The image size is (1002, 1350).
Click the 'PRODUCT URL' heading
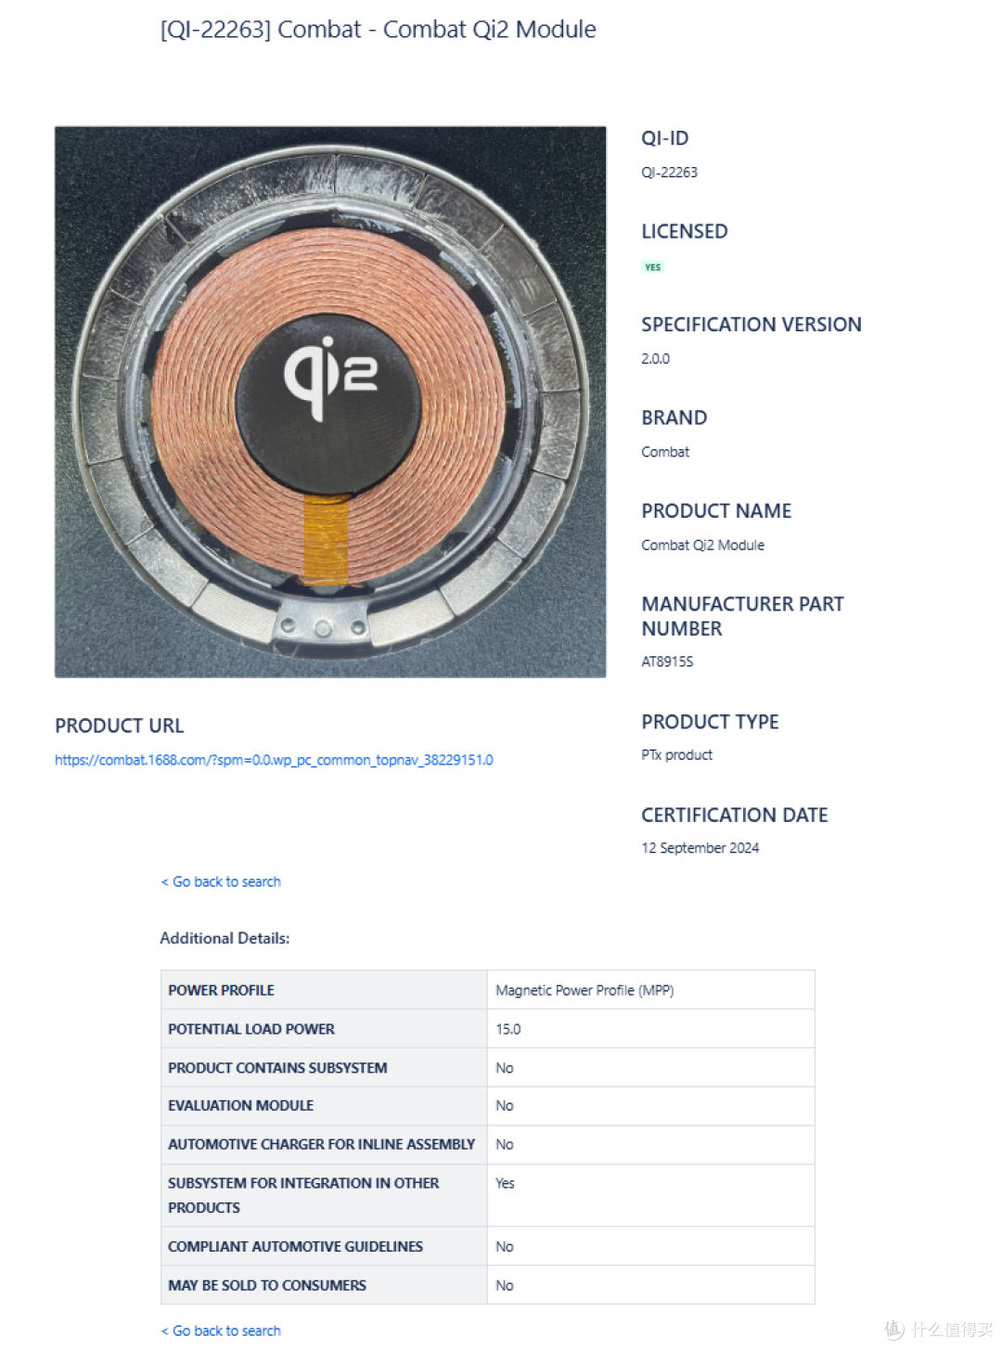click(x=120, y=726)
